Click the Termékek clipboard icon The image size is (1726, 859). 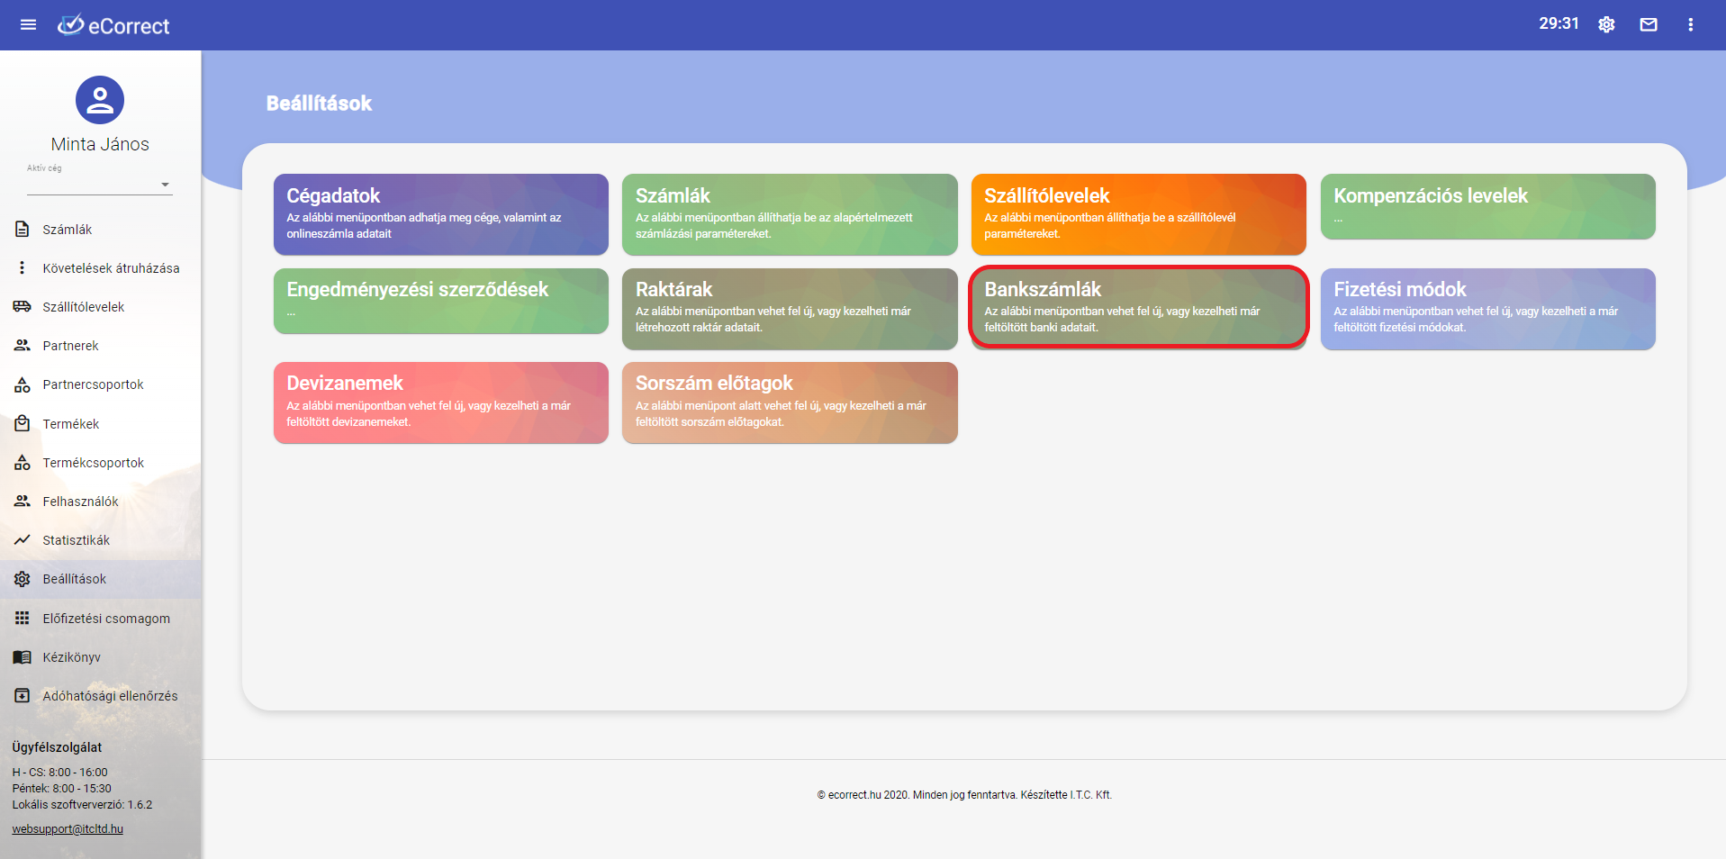23,423
